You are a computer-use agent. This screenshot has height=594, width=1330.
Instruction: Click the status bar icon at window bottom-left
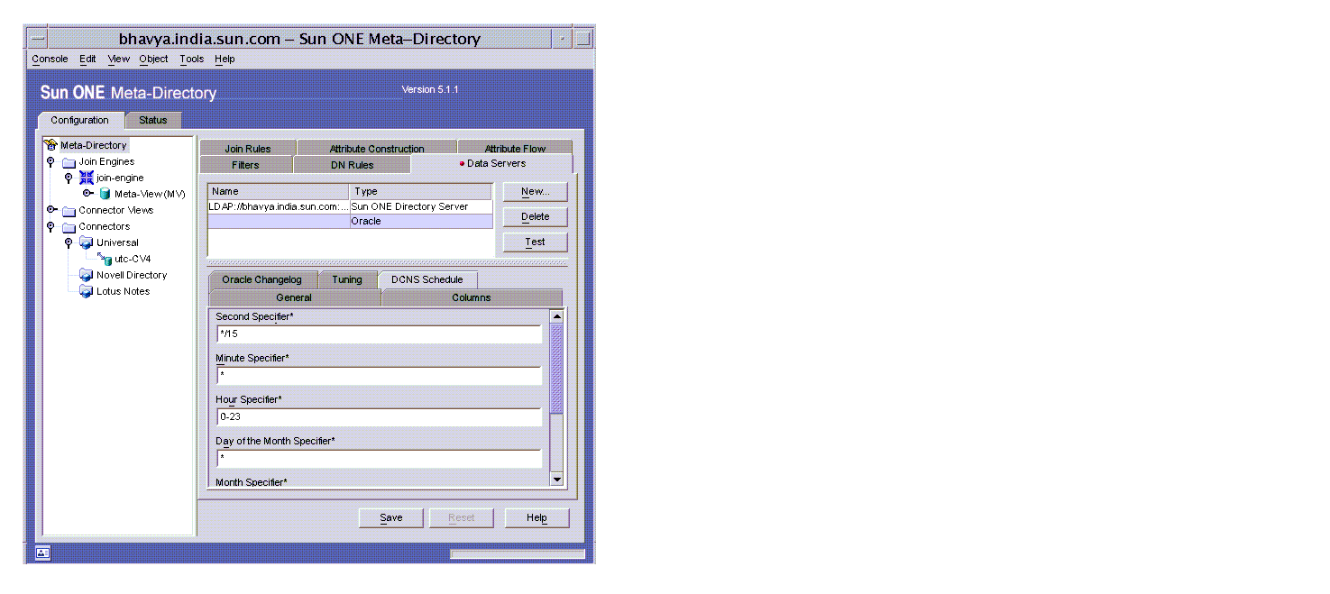(43, 553)
